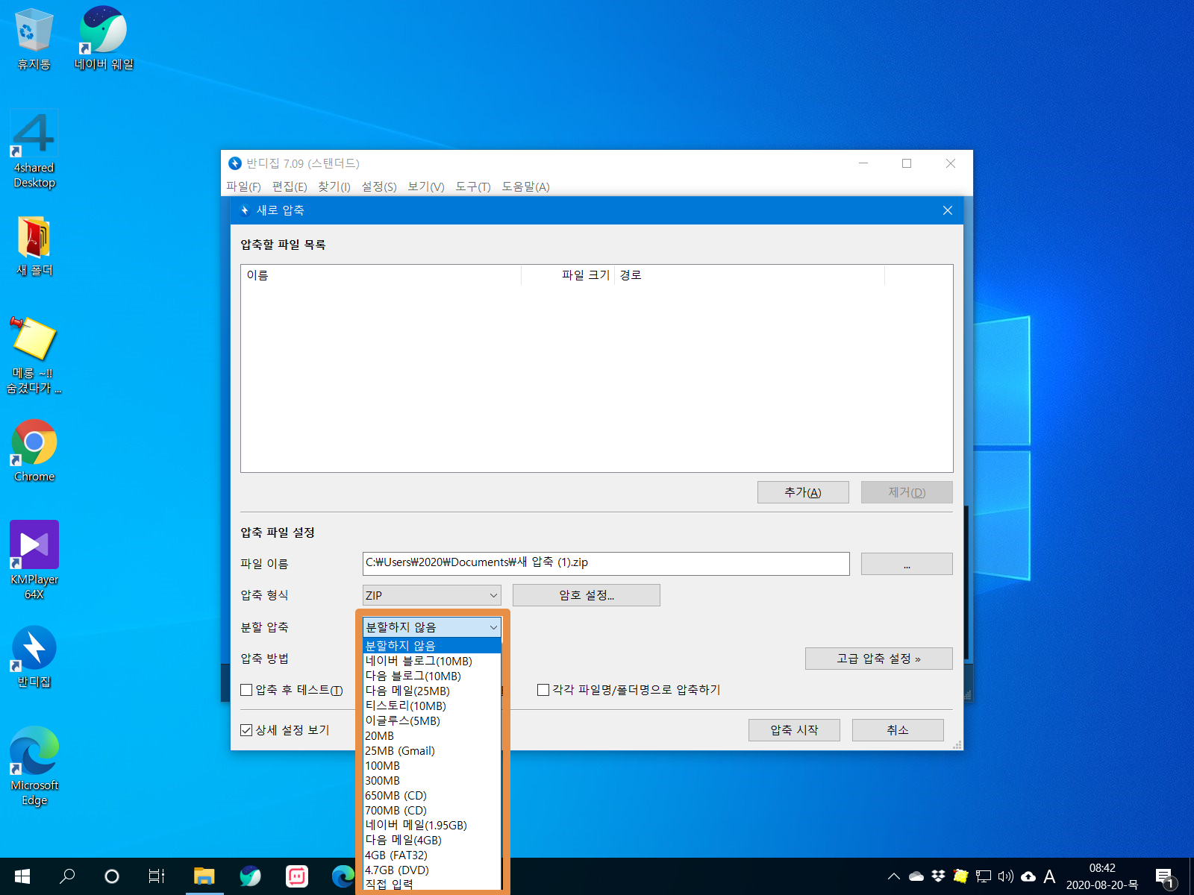Pick 100MB split size

click(431, 765)
